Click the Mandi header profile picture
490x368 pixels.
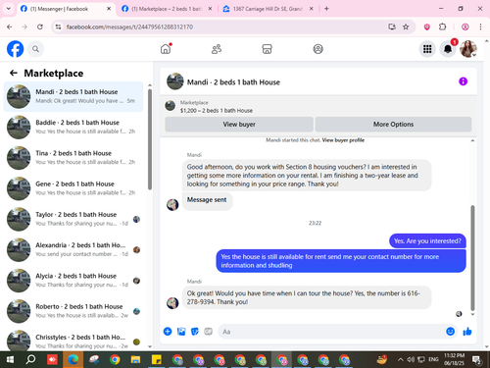point(174,81)
